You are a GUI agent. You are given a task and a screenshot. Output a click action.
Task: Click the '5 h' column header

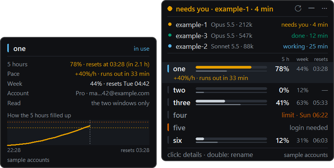pos(285,59)
